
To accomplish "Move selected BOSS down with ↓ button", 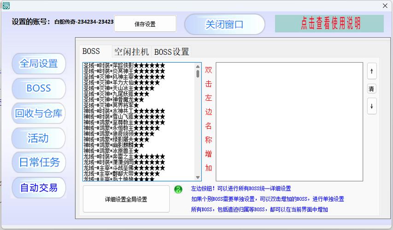I will 372,106.
